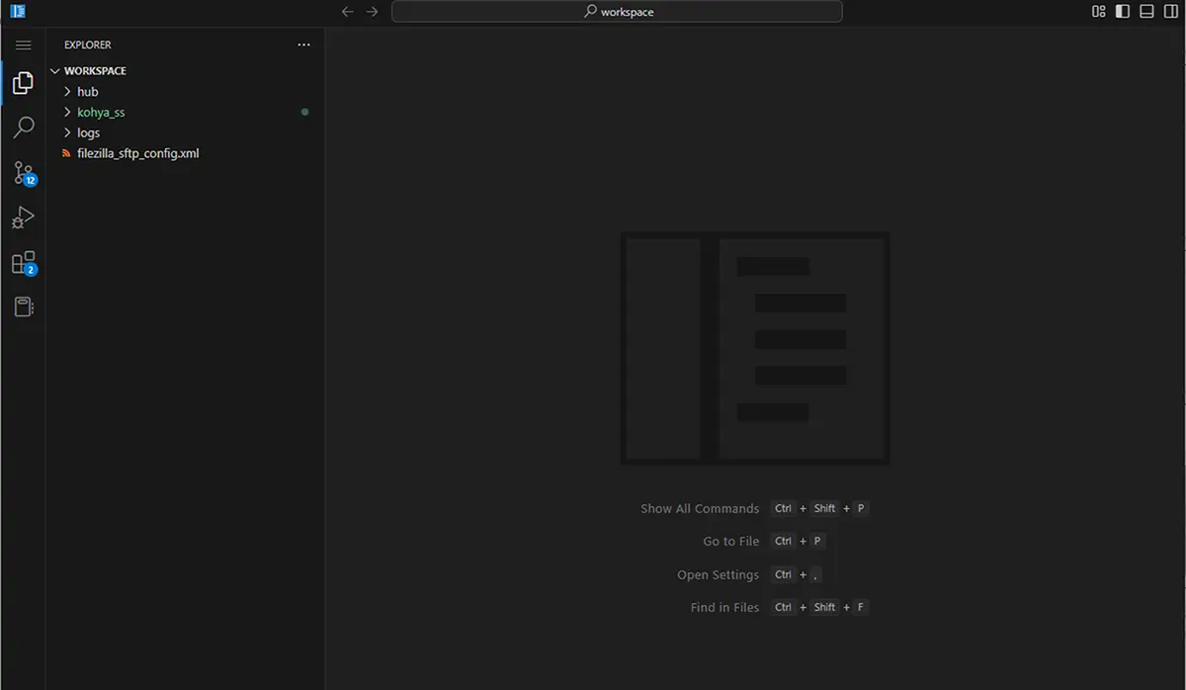The image size is (1186, 690).
Task: Click the Open Settings label
Action: pos(719,574)
